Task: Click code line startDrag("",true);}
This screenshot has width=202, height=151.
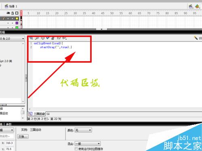Action: [x=56, y=47]
